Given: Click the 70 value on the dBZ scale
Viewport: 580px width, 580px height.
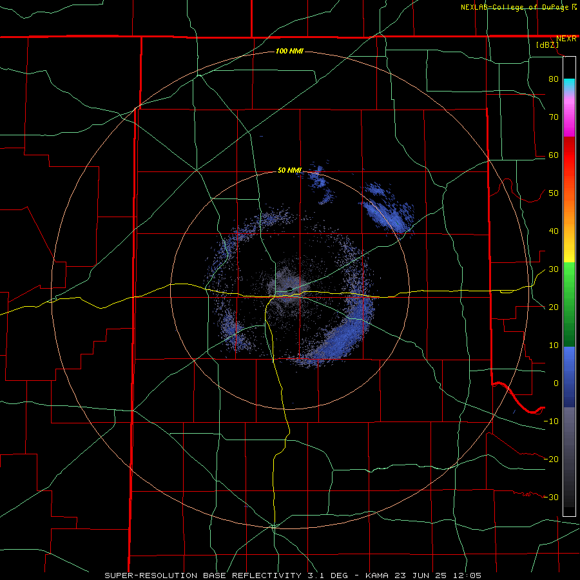Looking at the screenshot, I should (554, 117).
